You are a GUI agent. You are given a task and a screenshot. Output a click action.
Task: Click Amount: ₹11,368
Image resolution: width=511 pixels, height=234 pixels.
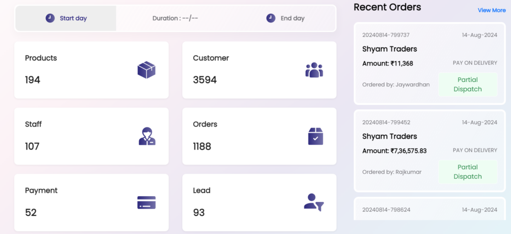(x=387, y=63)
